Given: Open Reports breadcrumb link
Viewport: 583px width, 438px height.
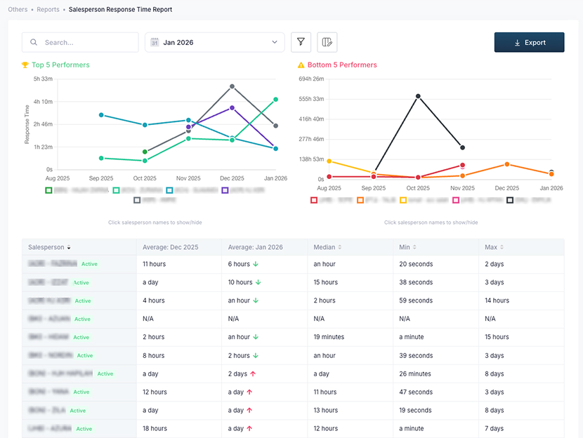Looking at the screenshot, I should coord(48,10).
